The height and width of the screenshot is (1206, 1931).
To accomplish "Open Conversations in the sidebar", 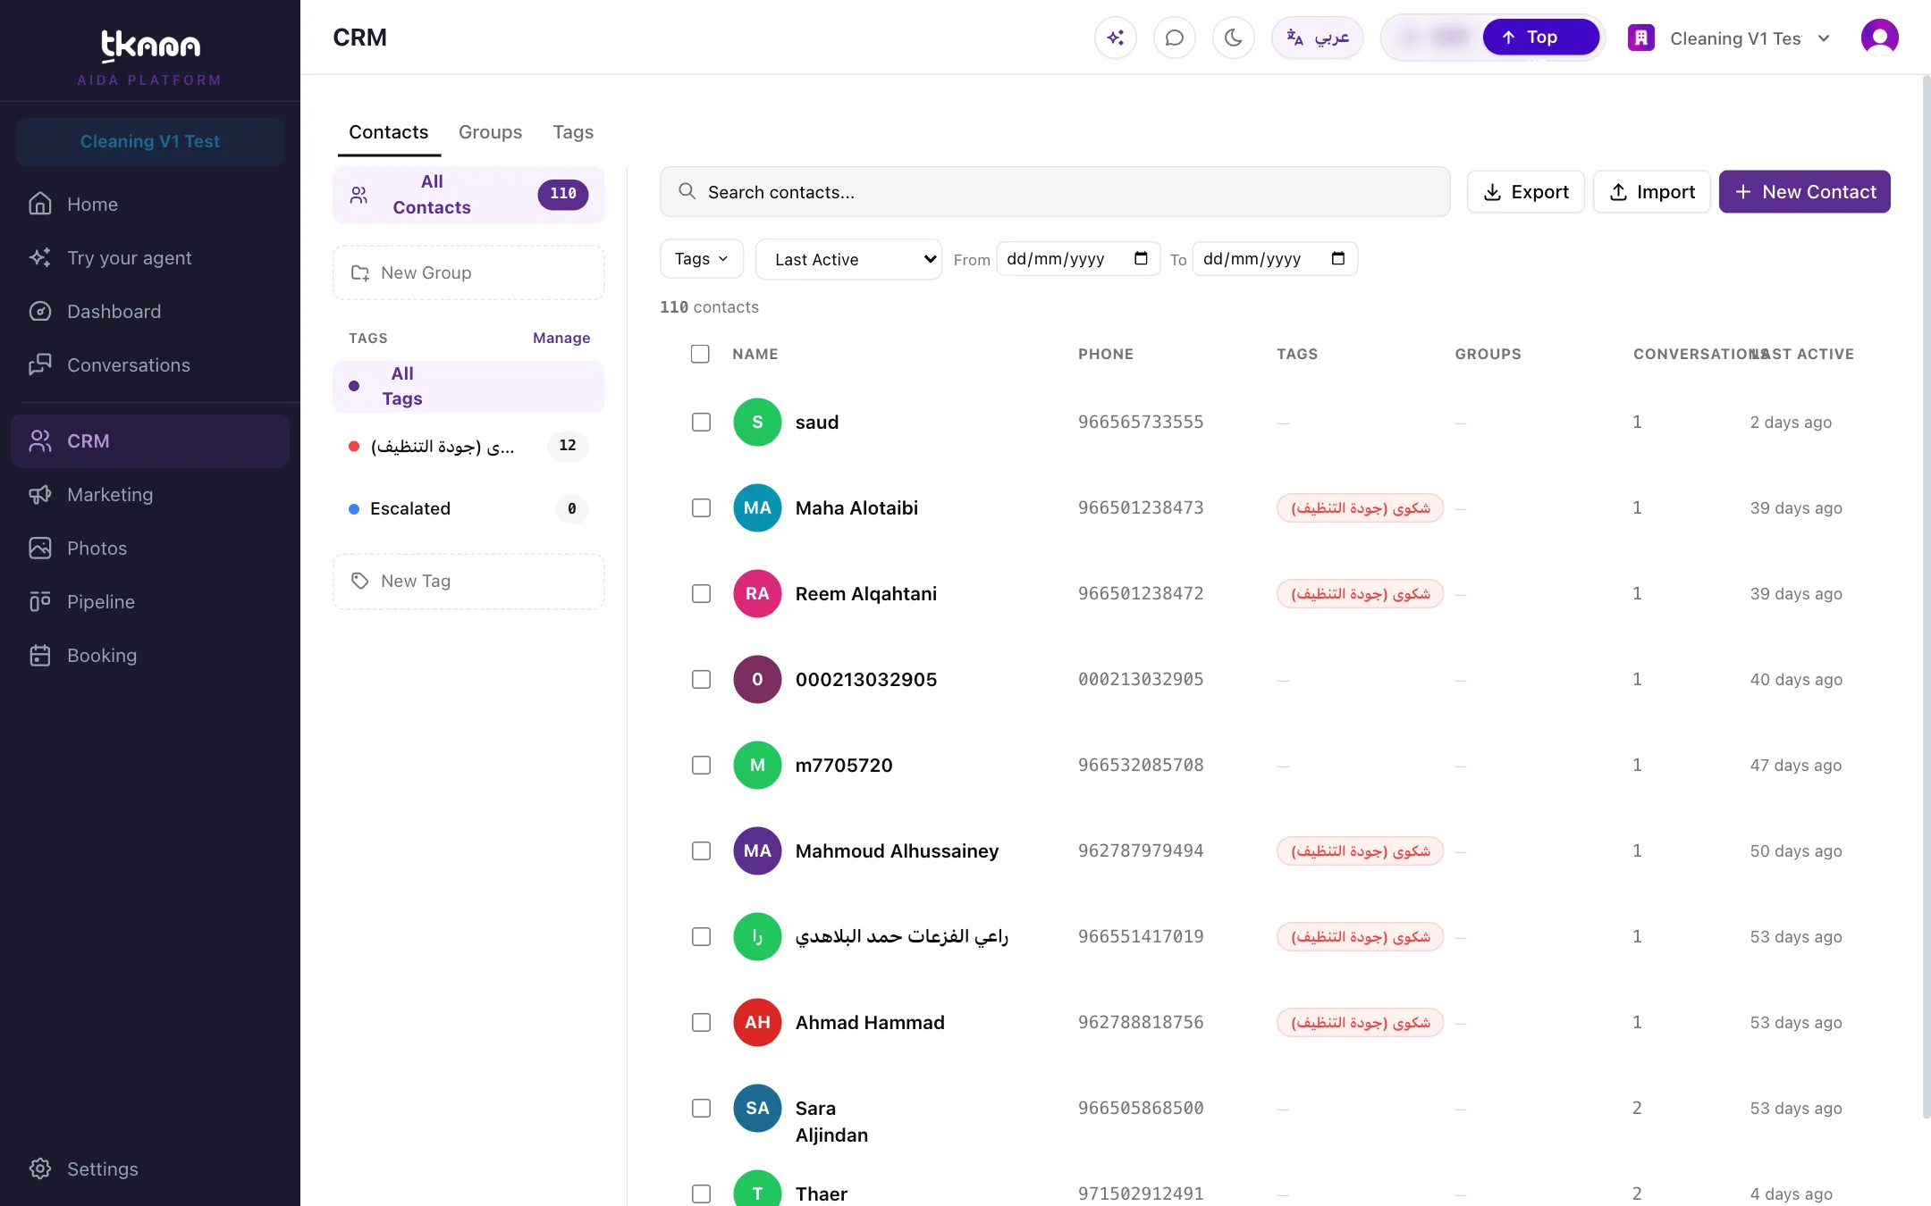I will (150, 365).
